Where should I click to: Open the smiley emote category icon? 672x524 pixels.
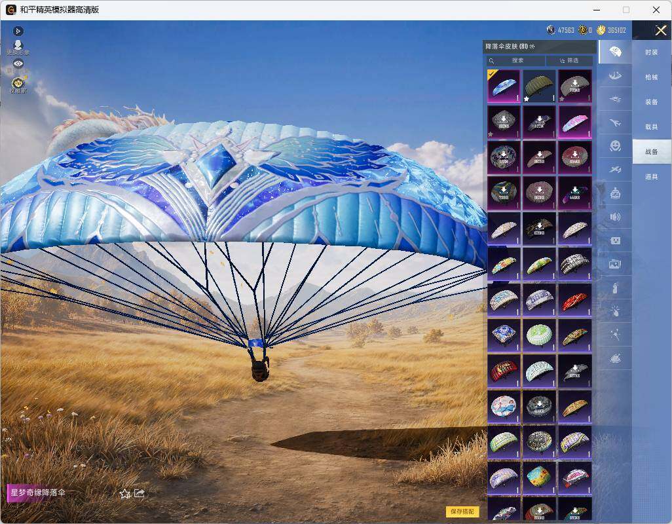615,146
